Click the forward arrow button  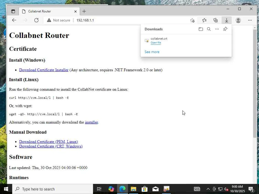25,20
